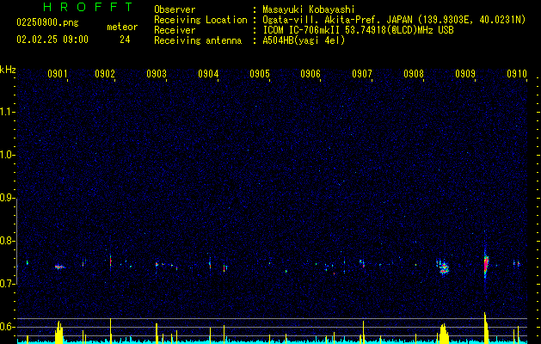Click the echo trace near 0901

point(59,267)
